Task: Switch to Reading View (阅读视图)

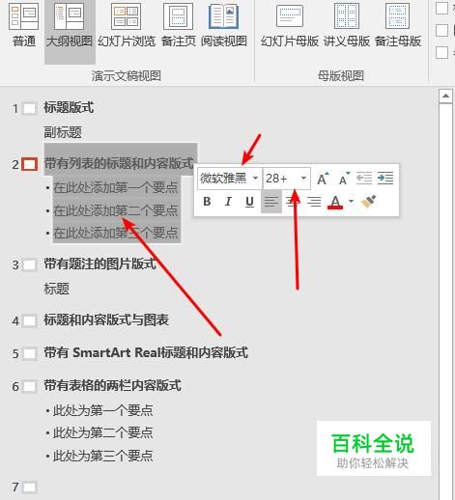Action: tap(224, 26)
